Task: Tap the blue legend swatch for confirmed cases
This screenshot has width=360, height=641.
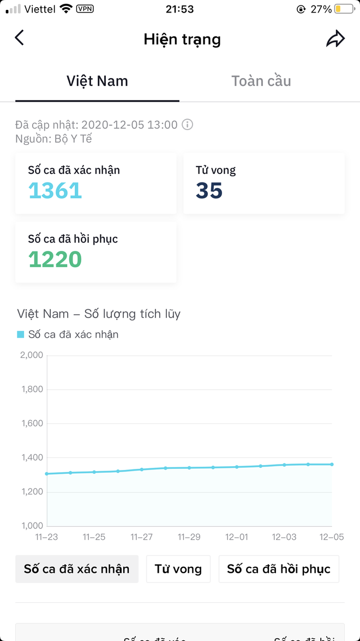Action: (21, 334)
